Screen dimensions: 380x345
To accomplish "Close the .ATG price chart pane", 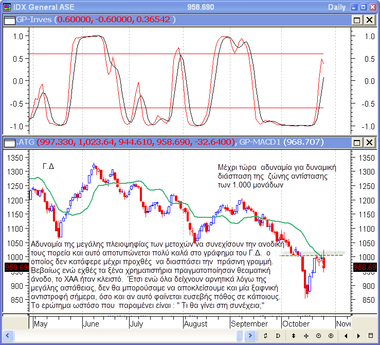I will (369, 142).
